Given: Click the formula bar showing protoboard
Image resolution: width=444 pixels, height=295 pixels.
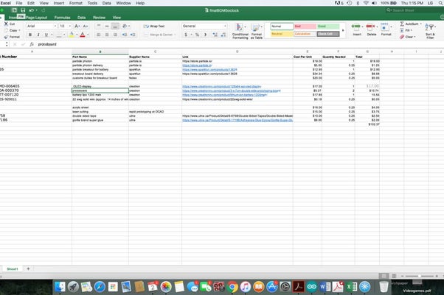Looking at the screenshot, I should (239, 44).
